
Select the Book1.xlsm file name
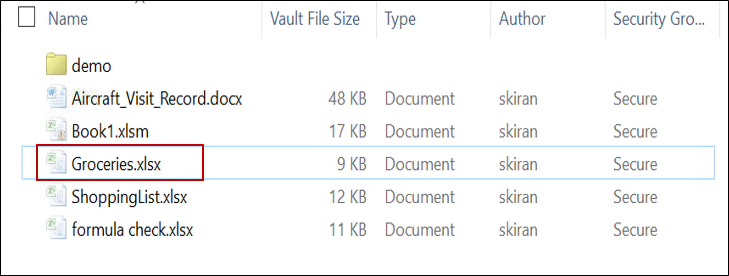(110, 132)
